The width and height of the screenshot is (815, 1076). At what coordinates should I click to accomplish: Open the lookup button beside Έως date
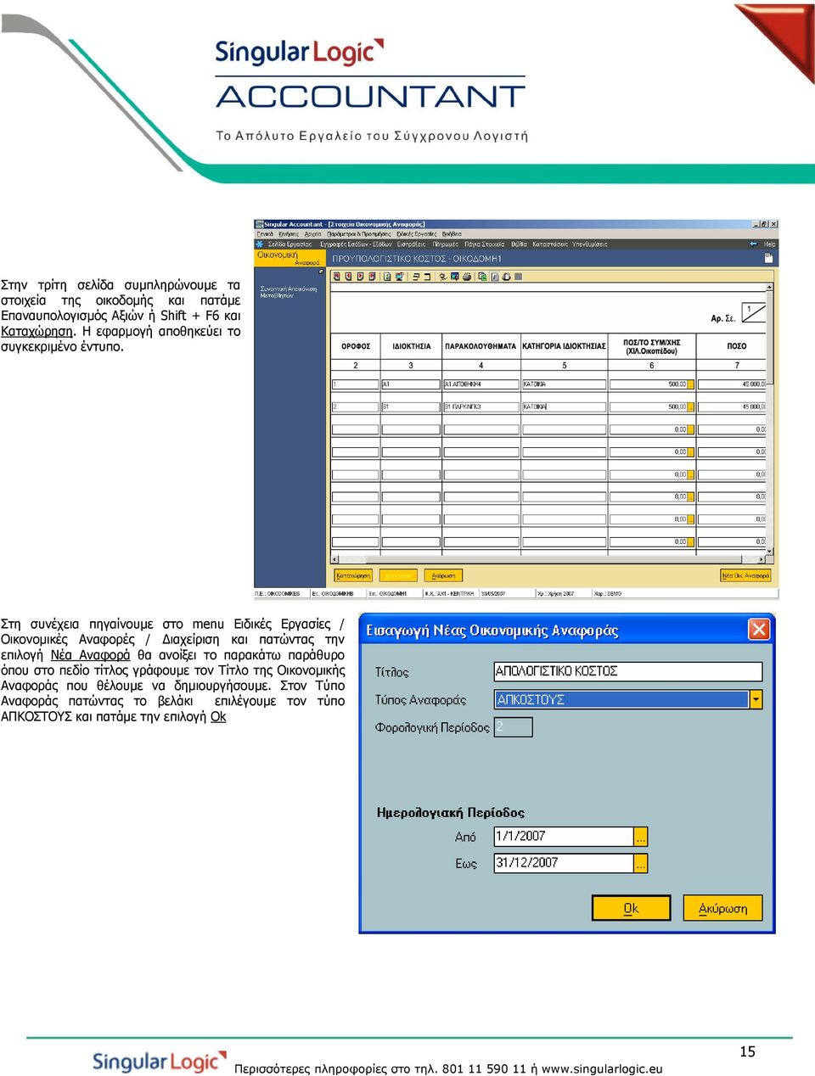(x=641, y=863)
